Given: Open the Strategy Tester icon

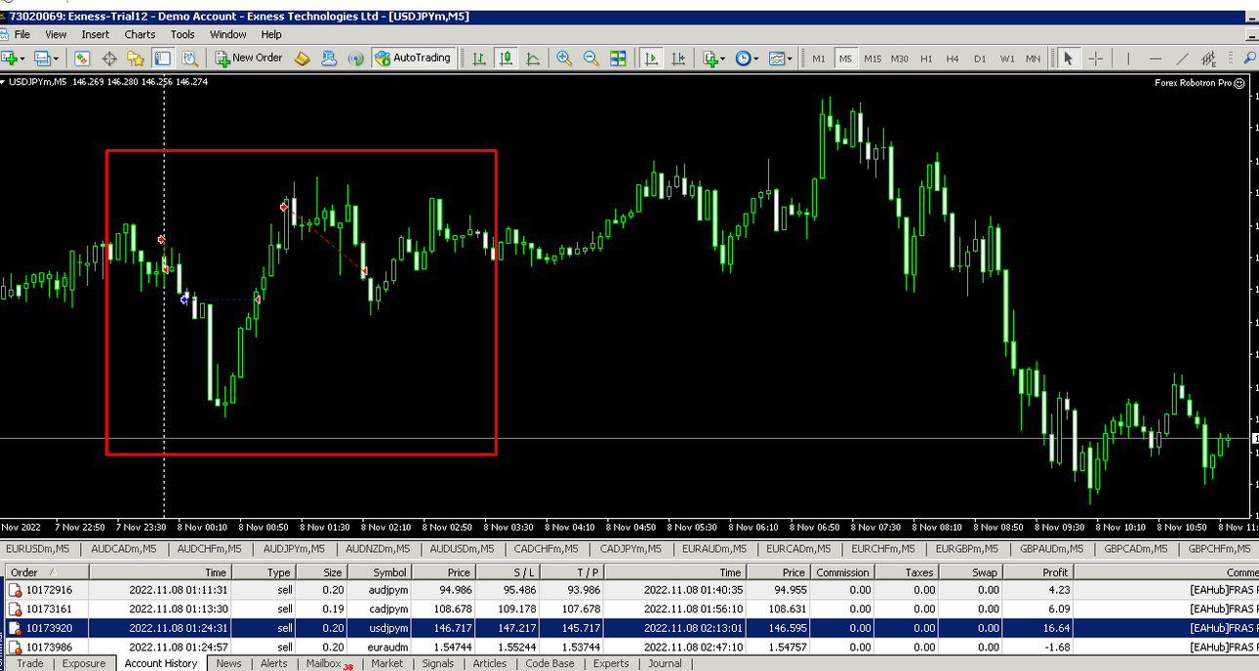Looking at the screenshot, I should tap(189, 59).
